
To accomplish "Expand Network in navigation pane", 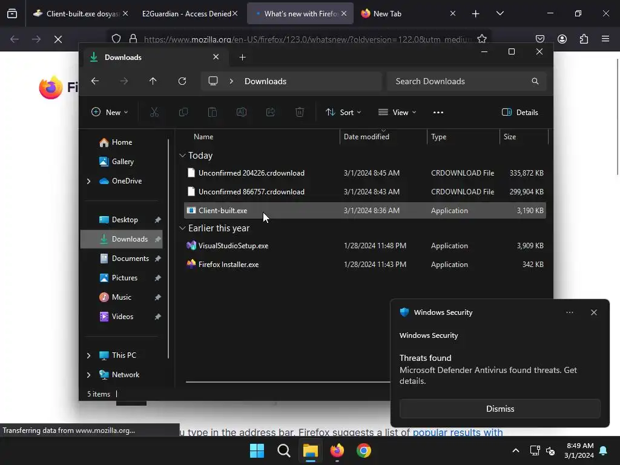I will (88, 375).
